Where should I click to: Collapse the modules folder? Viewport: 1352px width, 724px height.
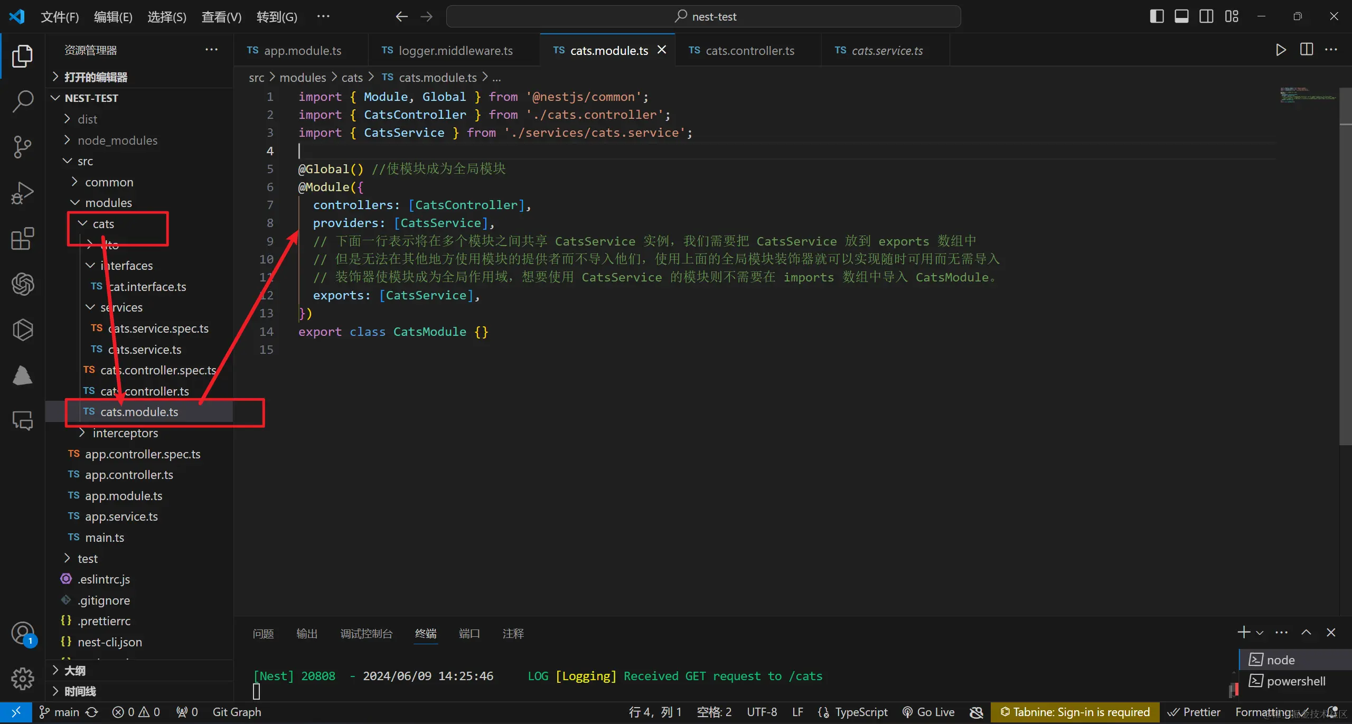coord(139,203)
